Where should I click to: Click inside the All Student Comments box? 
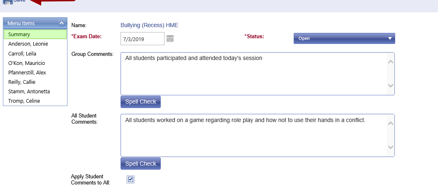pyautogui.click(x=254, y=136)
